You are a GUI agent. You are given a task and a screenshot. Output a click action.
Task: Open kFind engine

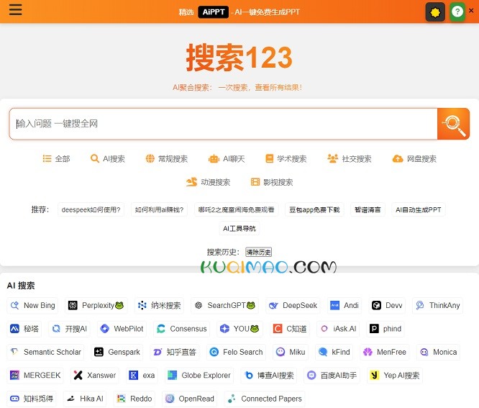334,352
